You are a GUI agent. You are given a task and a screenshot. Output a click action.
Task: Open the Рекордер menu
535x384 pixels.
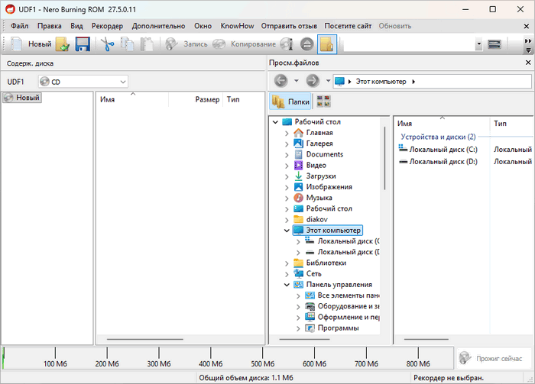coord(107,26)
